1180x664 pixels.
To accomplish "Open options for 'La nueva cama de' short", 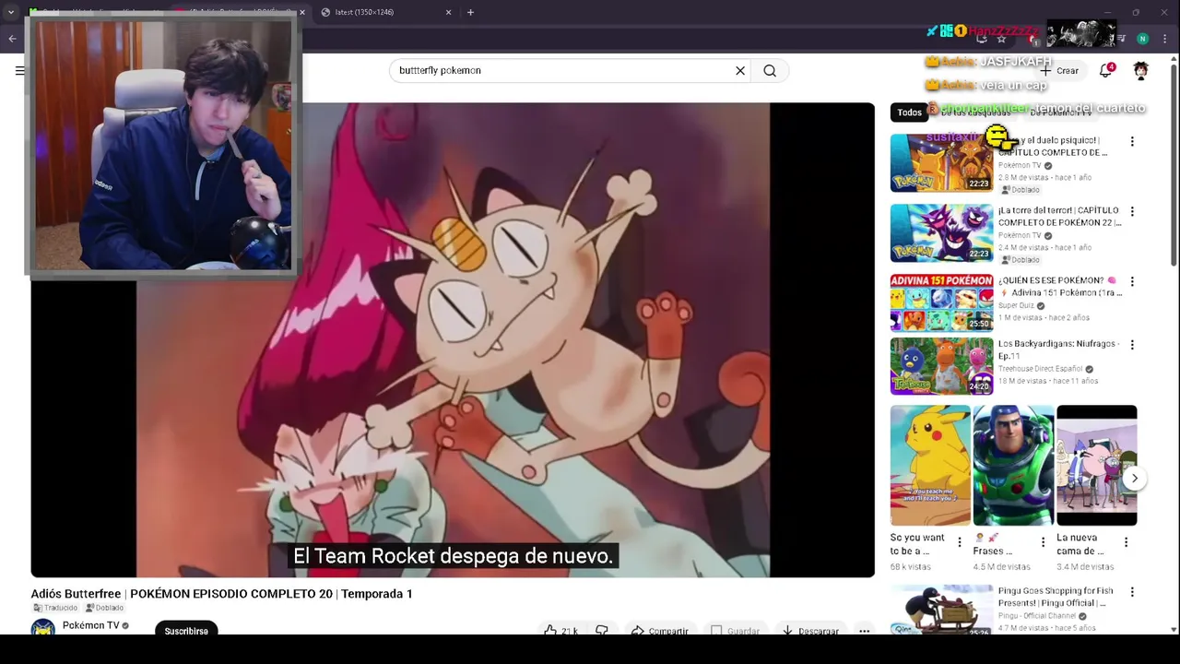I will [x=1126, y=541].
